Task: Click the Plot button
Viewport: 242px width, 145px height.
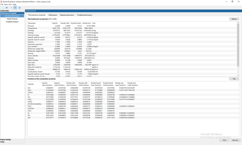Action: (x=234, y=79)
